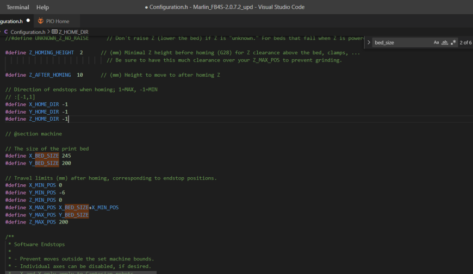Click the find input containing bed_size

[403, 42]
